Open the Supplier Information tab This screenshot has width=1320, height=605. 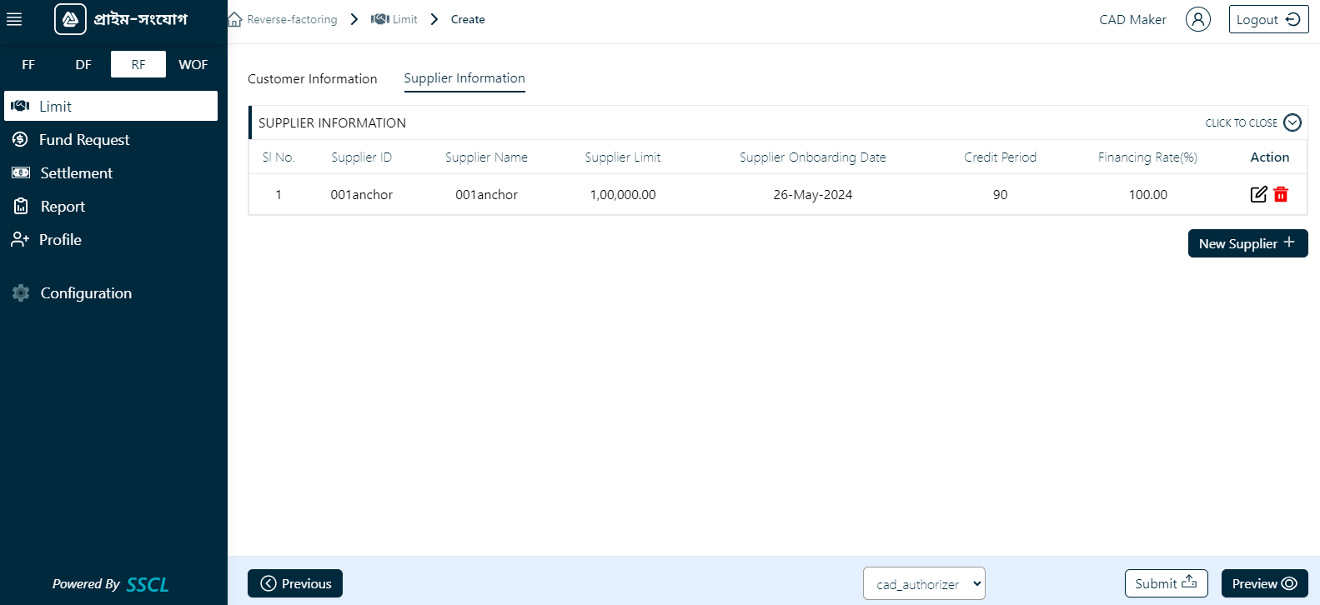tap(464, 78)
